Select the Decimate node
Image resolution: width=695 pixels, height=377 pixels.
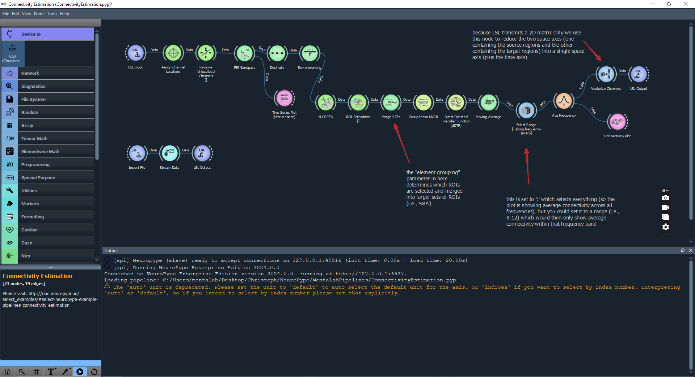[x=277, y=53]
